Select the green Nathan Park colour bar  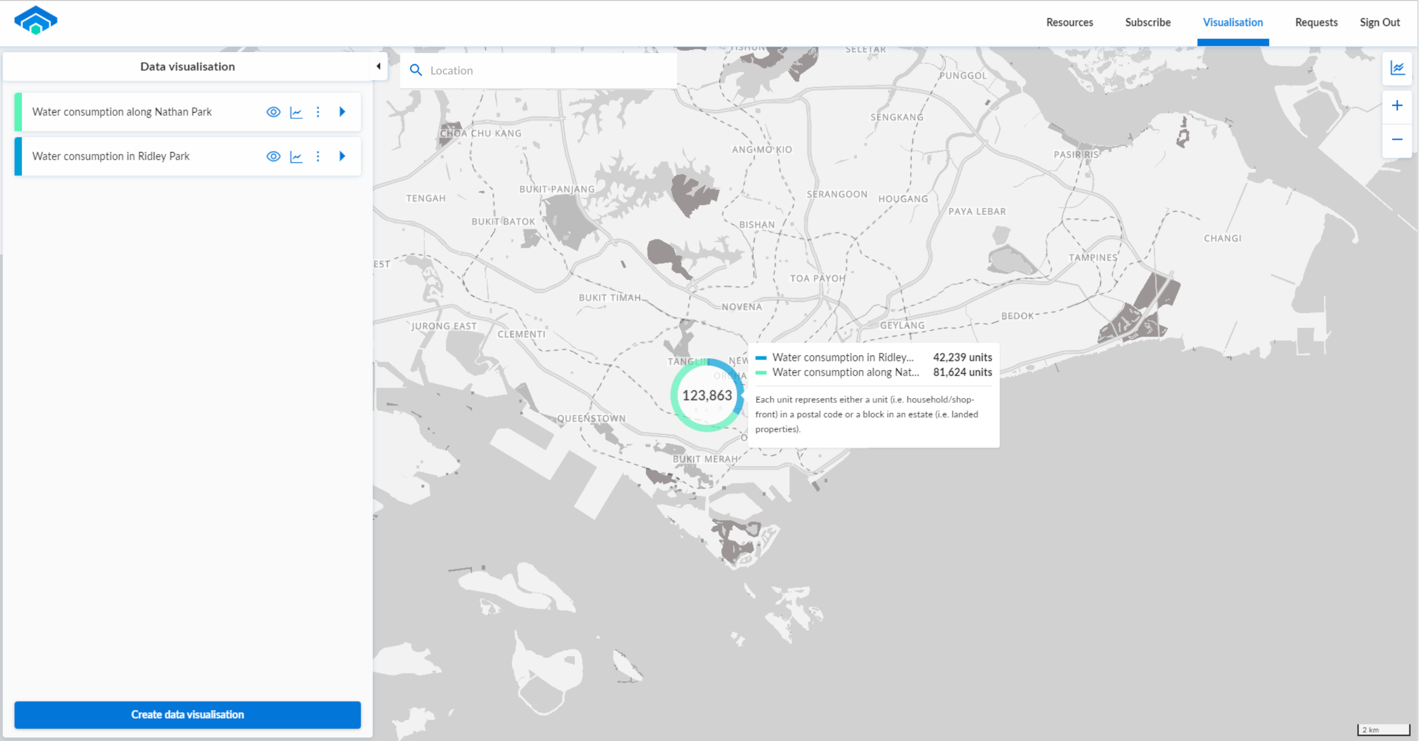coord(18,112)
